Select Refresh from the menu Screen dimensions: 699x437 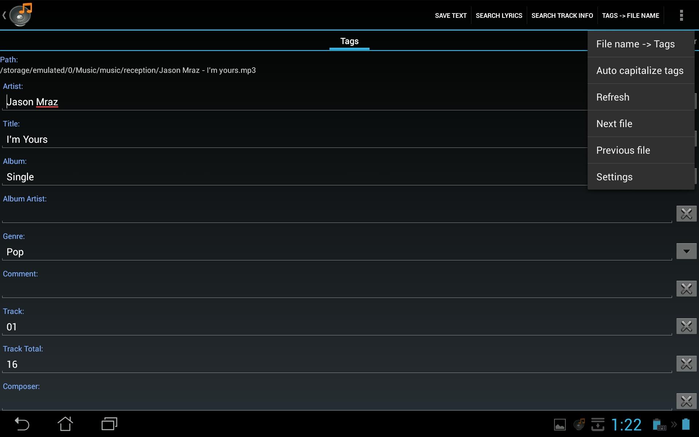(613, 97)
